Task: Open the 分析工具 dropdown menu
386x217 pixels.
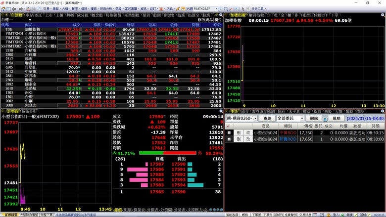Action: [257, 9]
